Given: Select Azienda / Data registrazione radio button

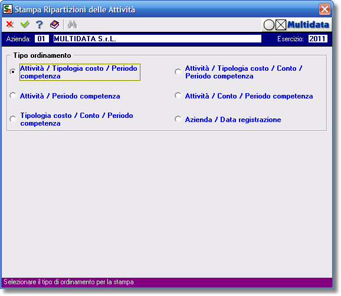Looking at the screenshot, I should click(x=178, y=119).
